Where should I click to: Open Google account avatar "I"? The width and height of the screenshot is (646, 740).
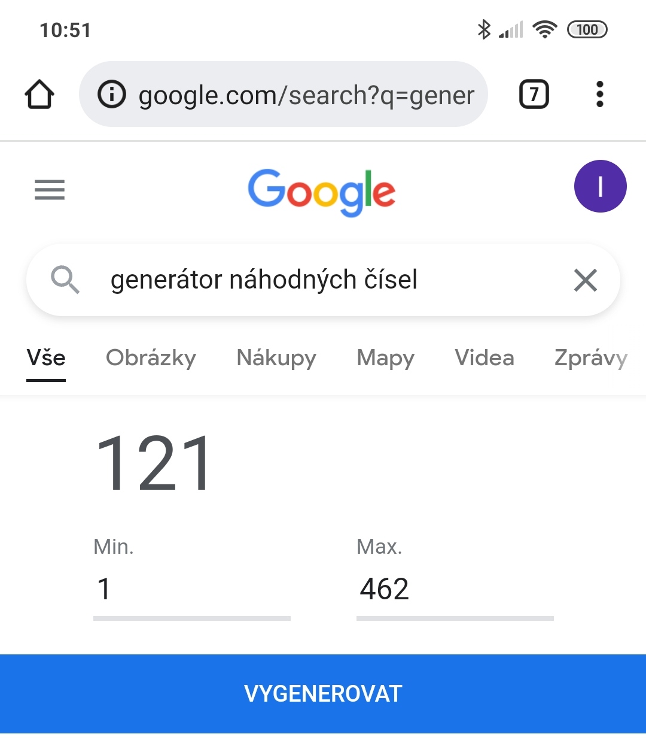coord(600,186)
